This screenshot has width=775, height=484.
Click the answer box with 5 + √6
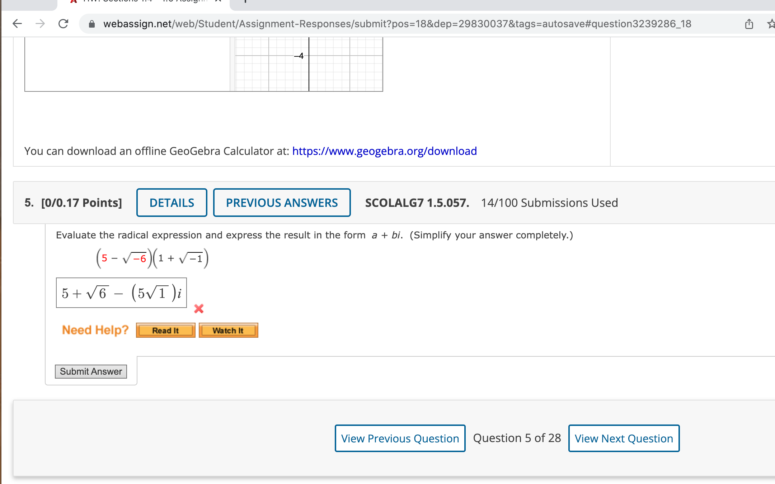(x=121, y=293)
